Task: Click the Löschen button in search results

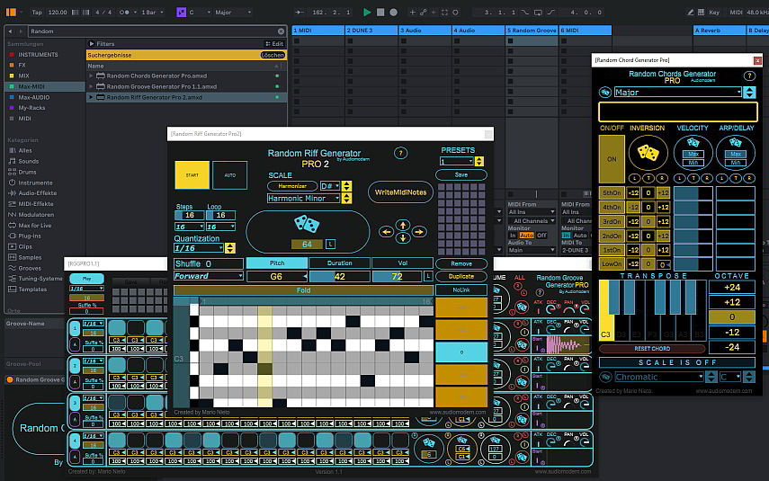Action: click(x=273, y=56)
